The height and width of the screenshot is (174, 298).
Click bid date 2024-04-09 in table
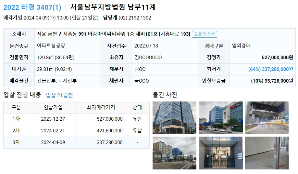point(53,142)
